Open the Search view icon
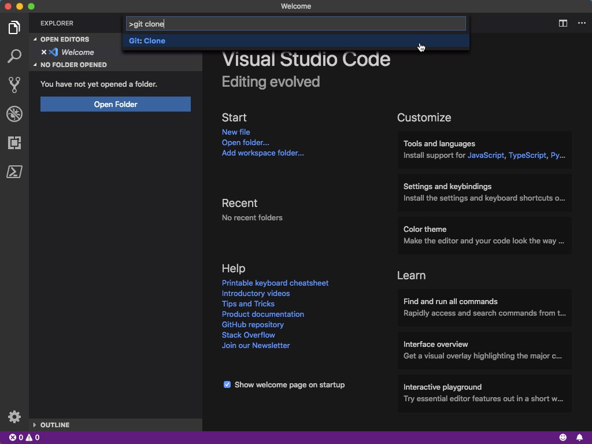This screenshot has height=444, width=592. [x=14, y=56]
